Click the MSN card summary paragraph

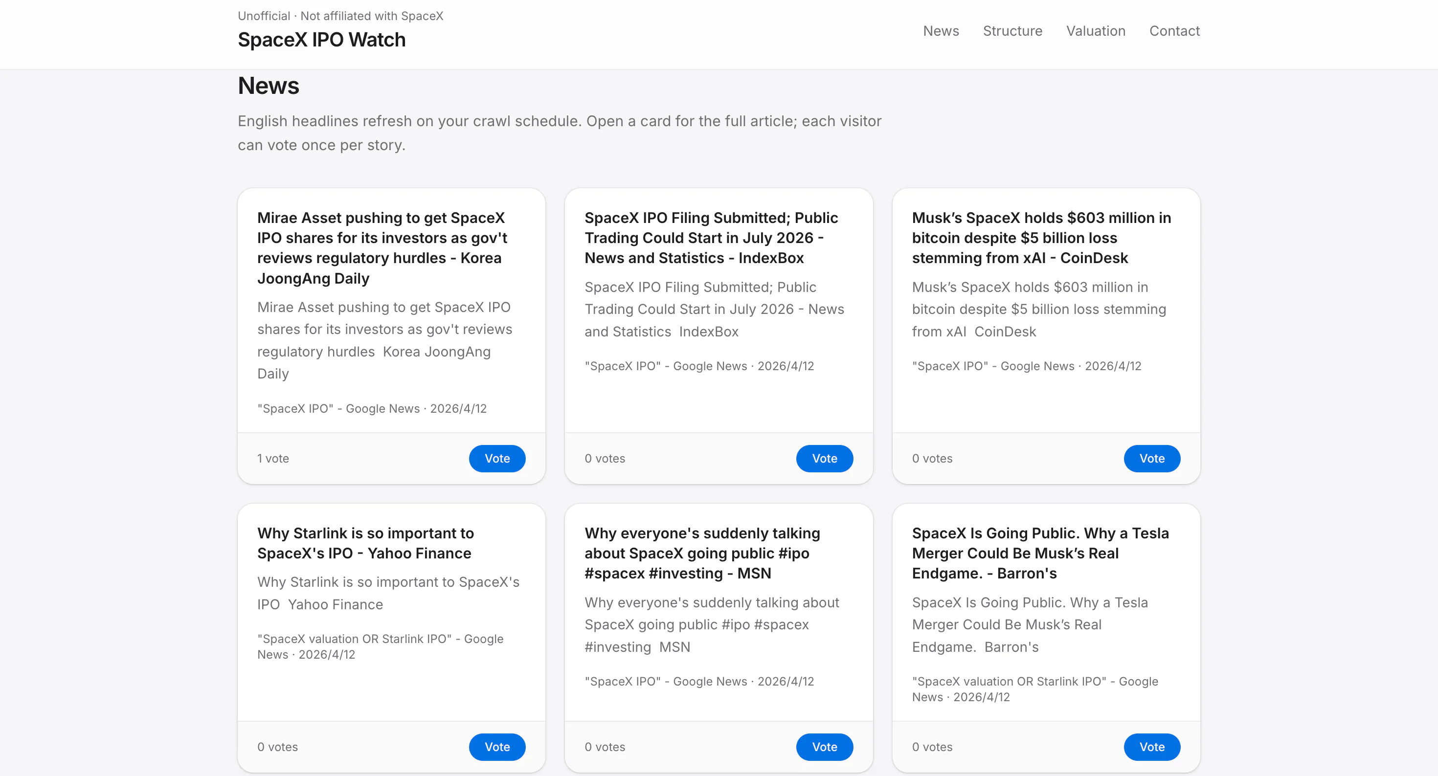[712, 624]
